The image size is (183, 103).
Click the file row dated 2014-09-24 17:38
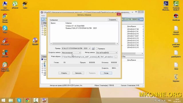tap(133, 29)
